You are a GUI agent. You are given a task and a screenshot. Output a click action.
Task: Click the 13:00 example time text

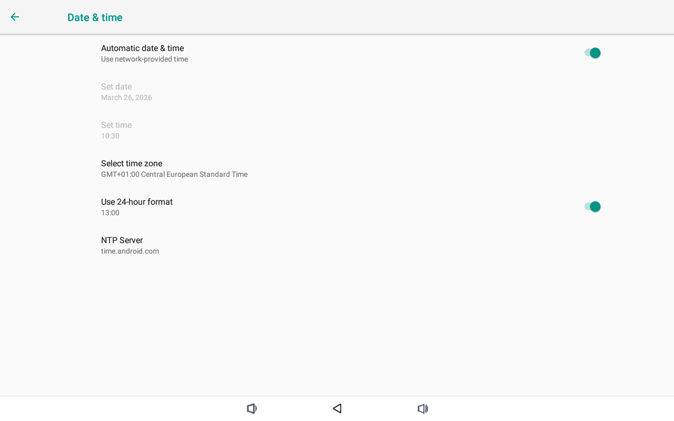click(x=110, y=213)
